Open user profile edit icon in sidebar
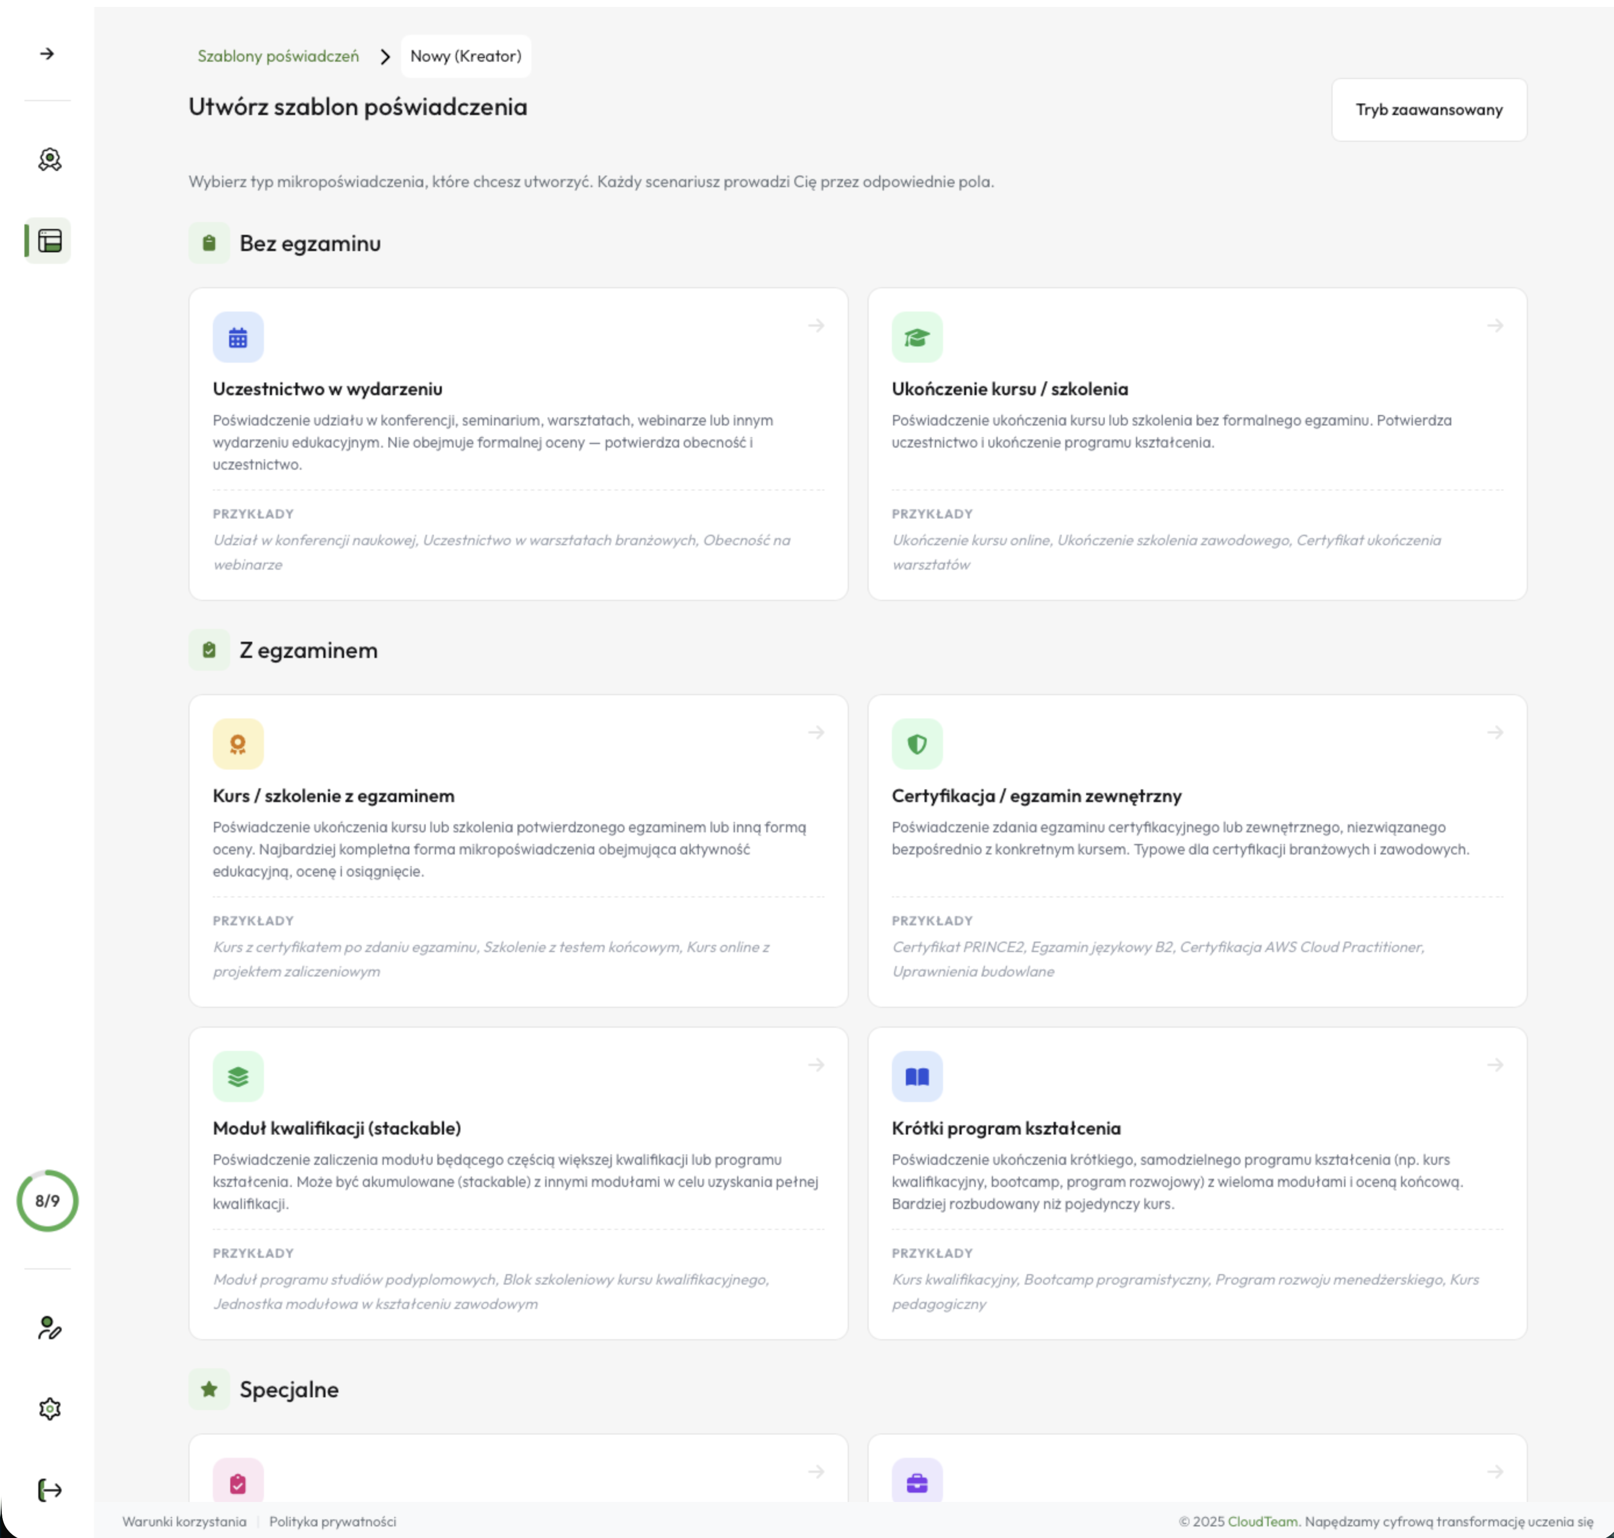This screenshot has height=1538, width=1614. coord(49,1328)
